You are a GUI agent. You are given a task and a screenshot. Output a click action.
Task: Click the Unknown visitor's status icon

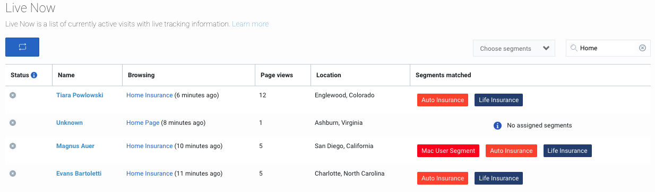13,123
